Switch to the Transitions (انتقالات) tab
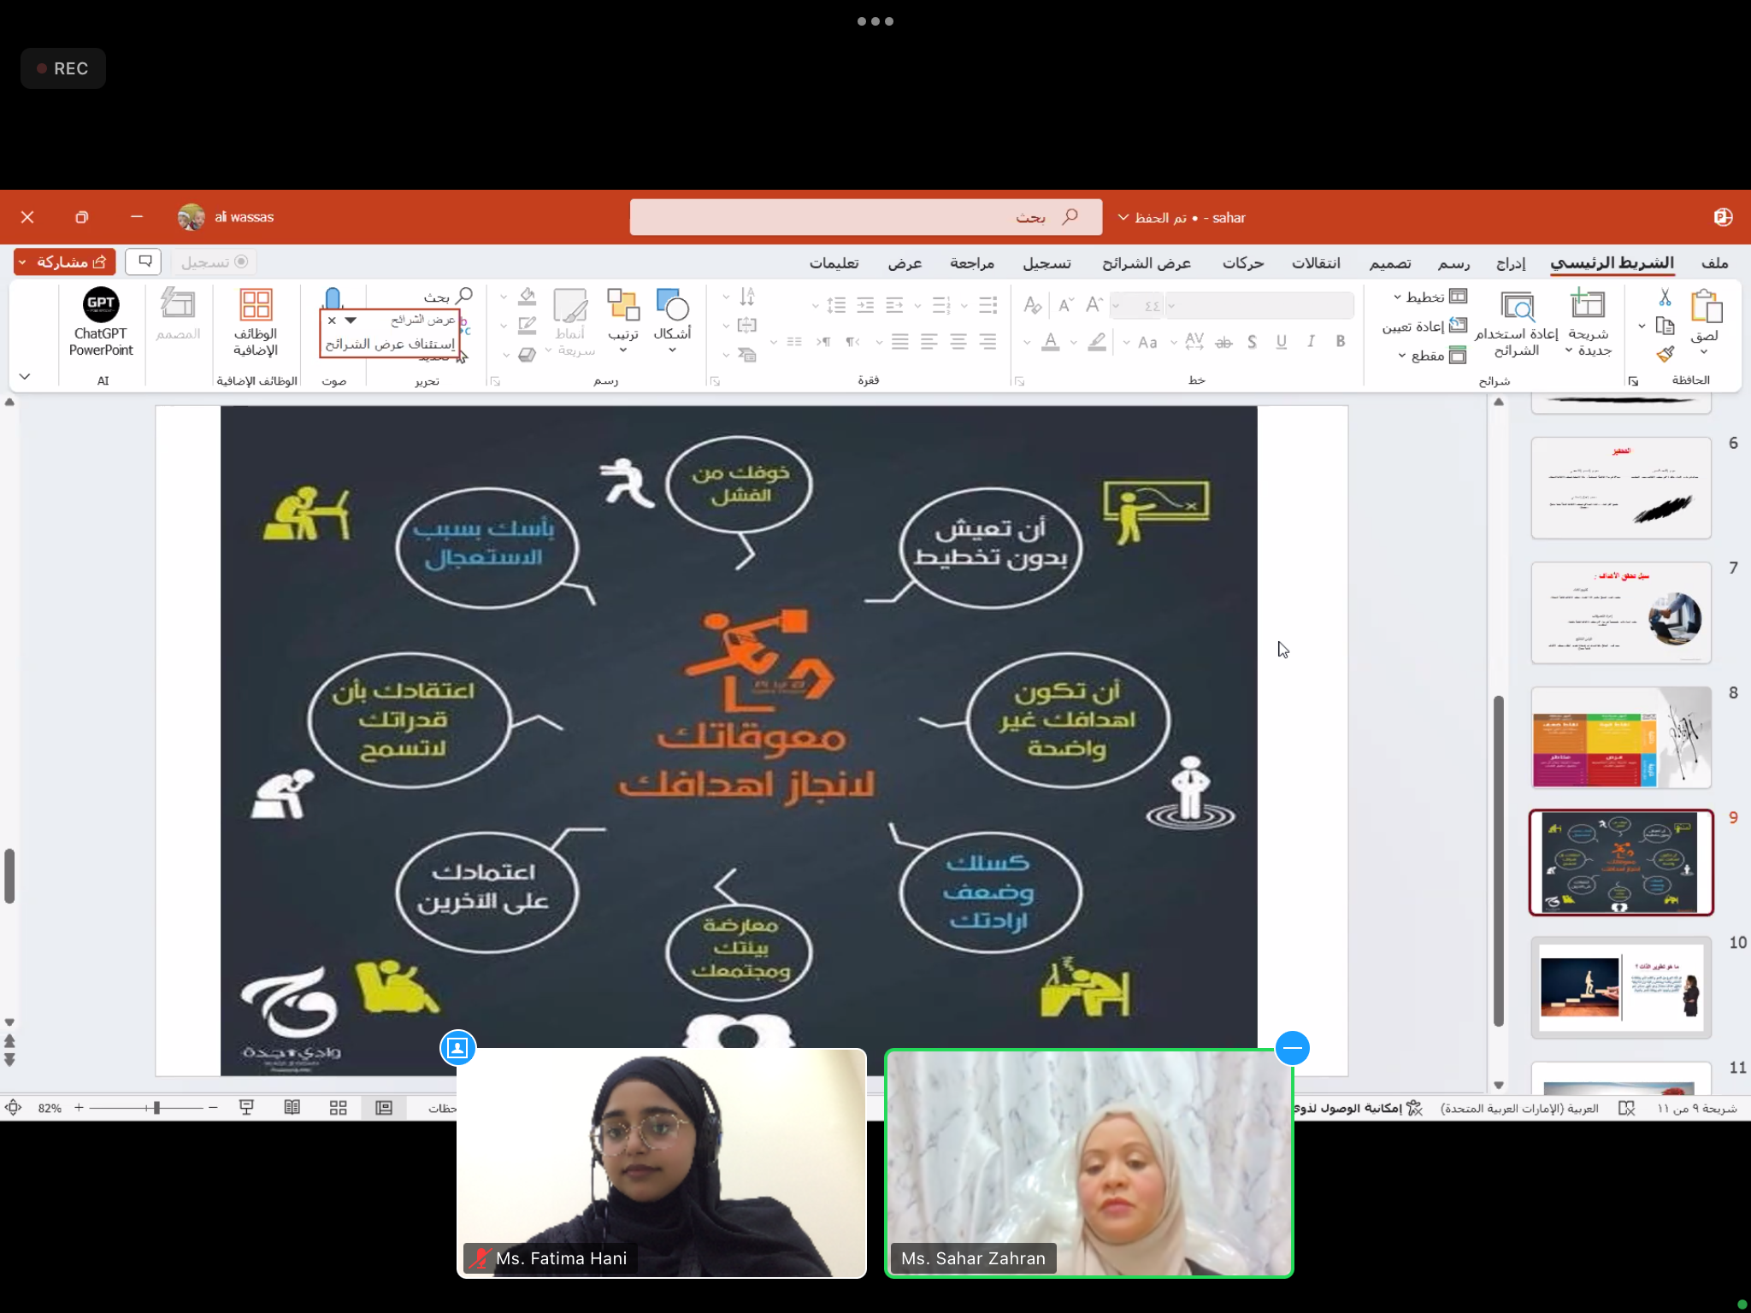The width and height of the screenshot is (1751, 1313). point(1315,263)
